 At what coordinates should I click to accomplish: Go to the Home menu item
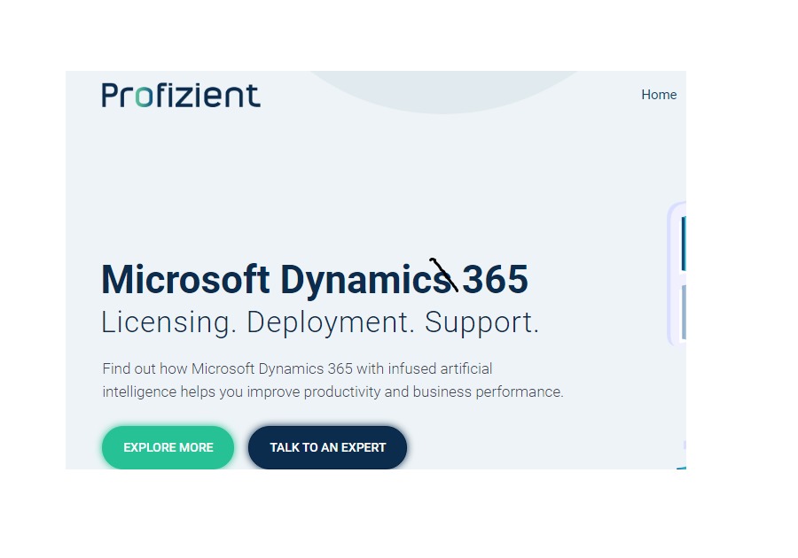click(x=659, y=95)
